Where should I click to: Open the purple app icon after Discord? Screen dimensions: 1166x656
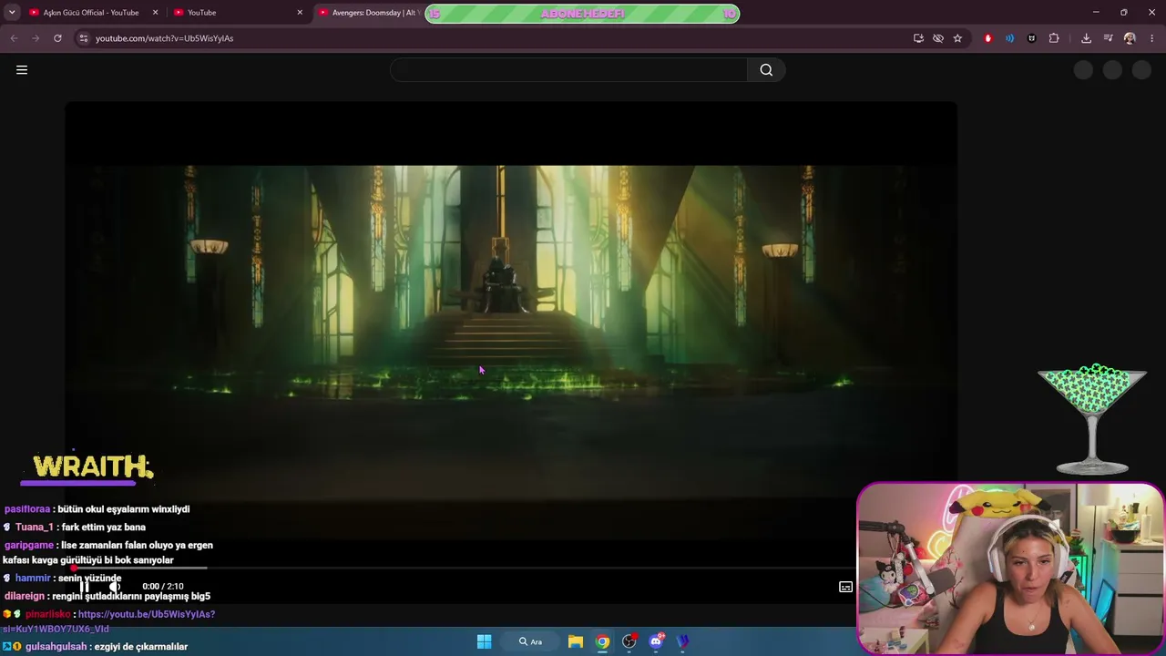click(683, 641)
